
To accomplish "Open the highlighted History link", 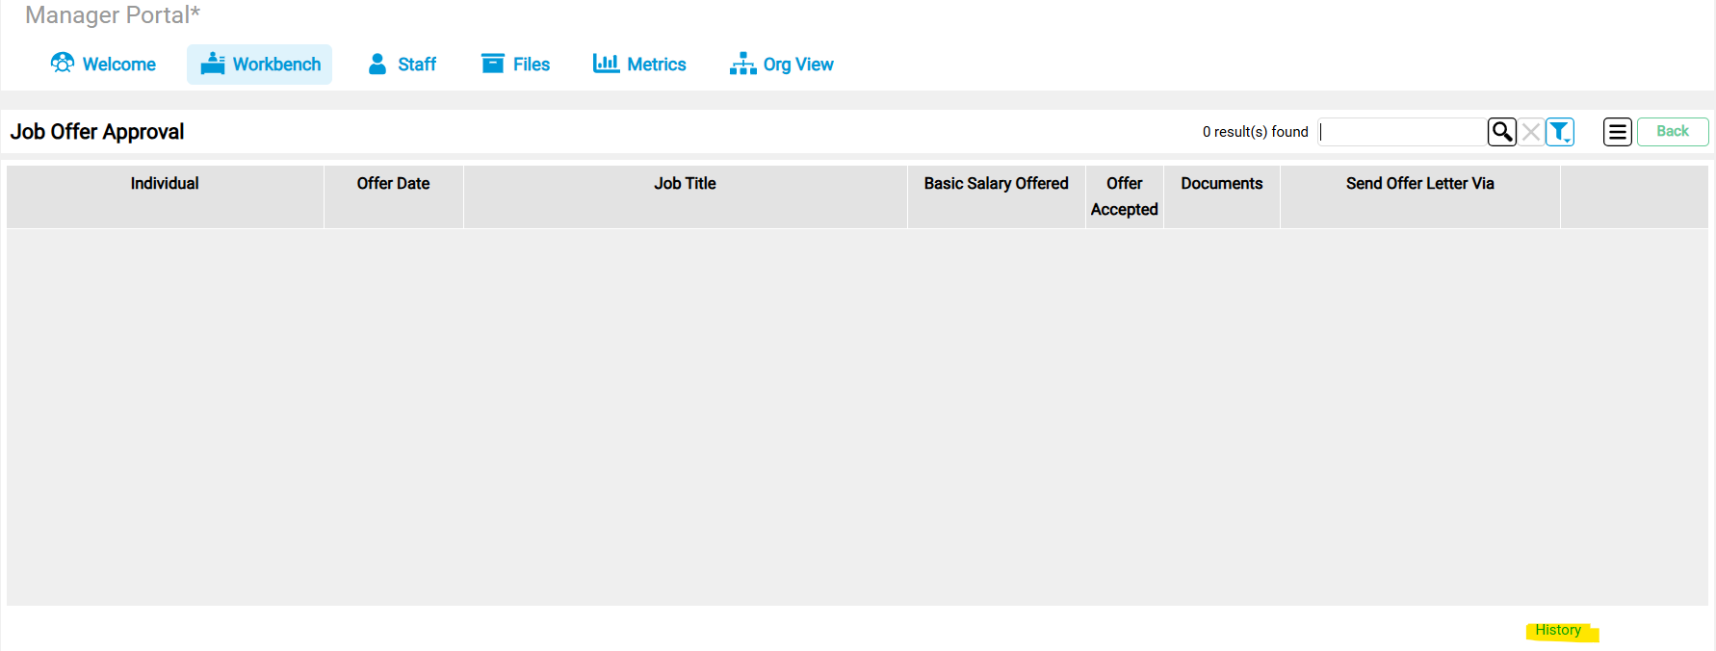I will tap(1557, 630).
